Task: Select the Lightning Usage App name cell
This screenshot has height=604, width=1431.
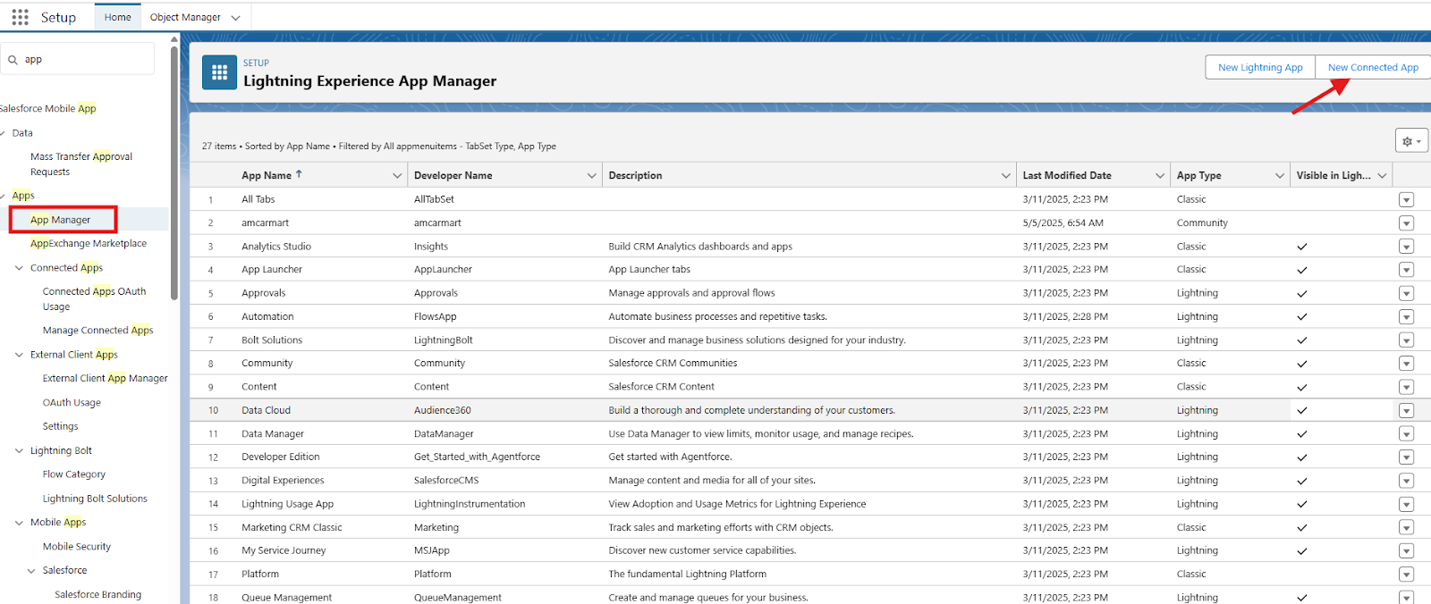Action: tap(287, 504)
